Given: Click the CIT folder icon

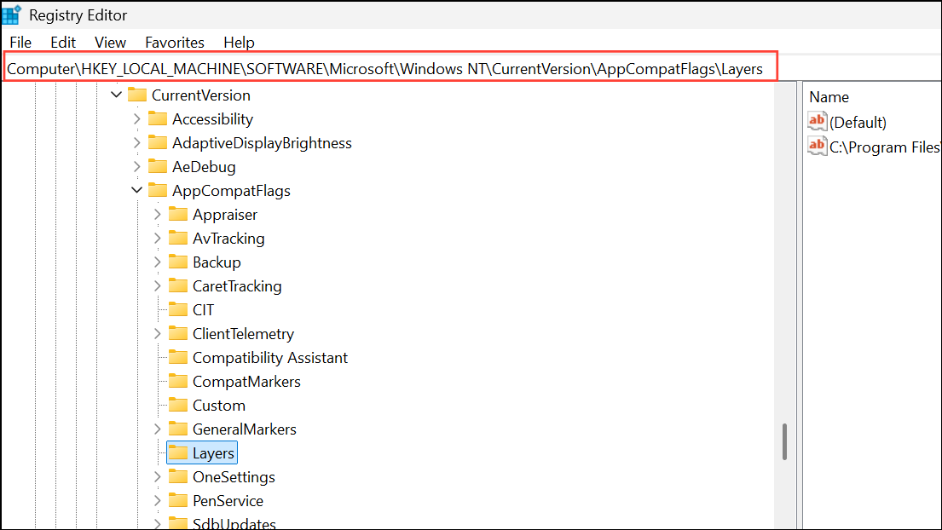Looking at the screenshot, I should (x=178, y=309).
